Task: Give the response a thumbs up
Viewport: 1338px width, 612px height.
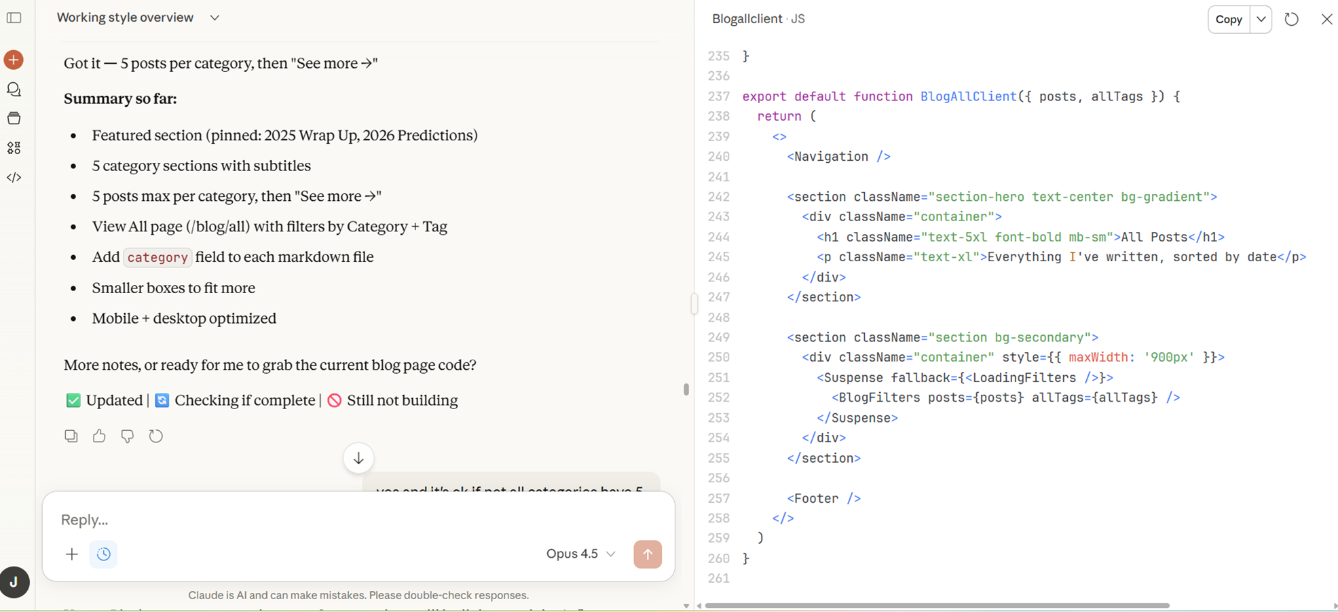Action: [99, 436]
